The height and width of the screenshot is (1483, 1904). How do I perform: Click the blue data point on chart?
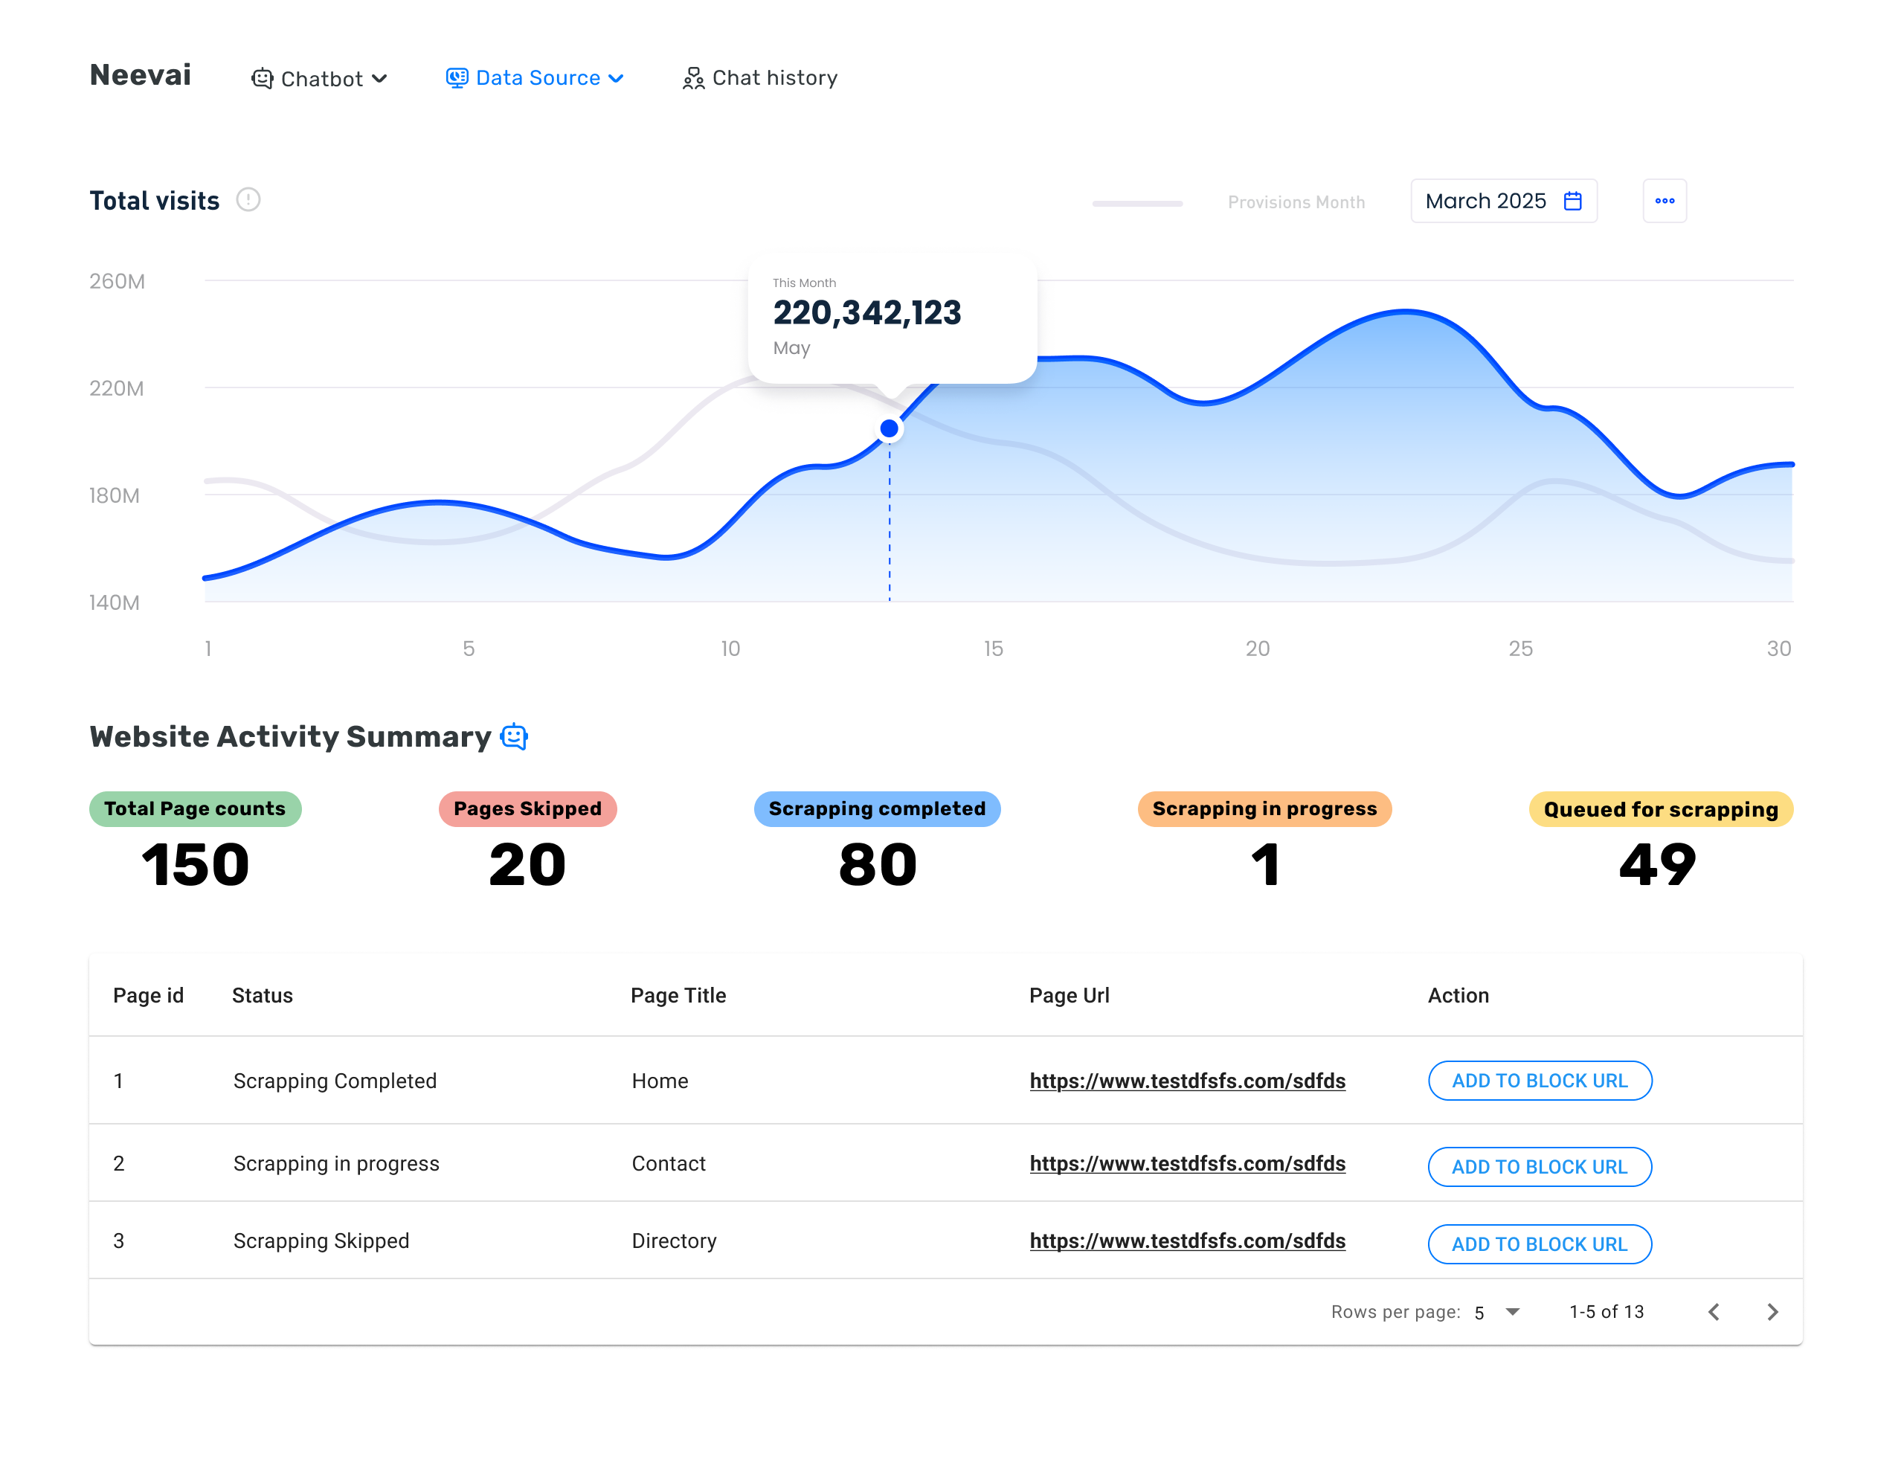click(x=890, y=428)
